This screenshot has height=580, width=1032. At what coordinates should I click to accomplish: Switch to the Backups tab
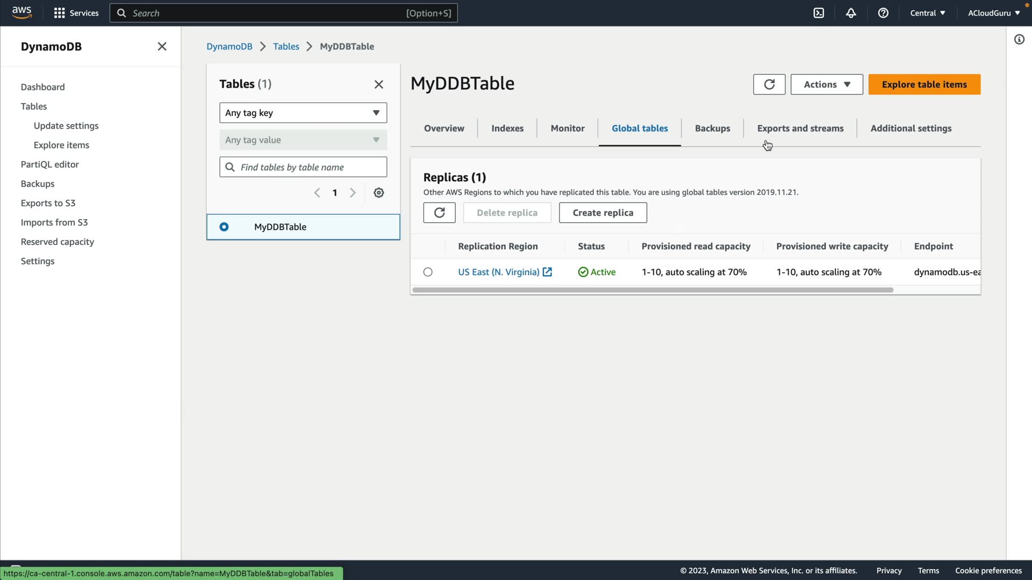coord(712,128)
